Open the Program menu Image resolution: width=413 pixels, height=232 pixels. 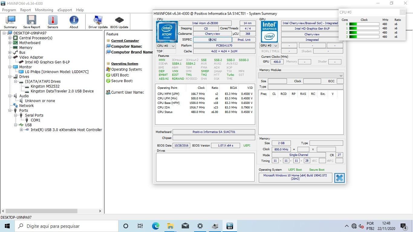pyautogui.click(x=9, y=10)
